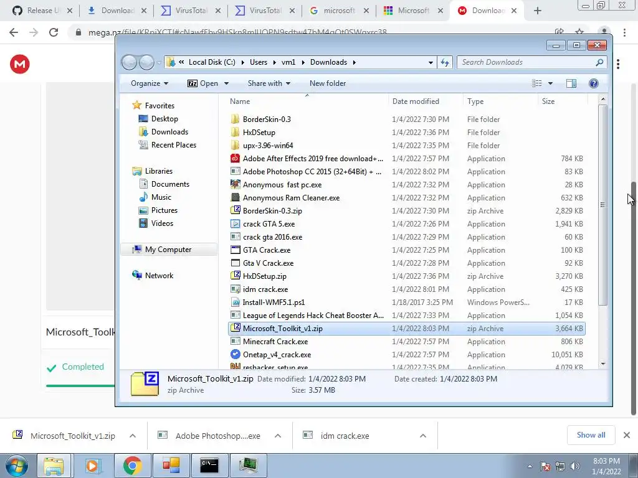The image size is (638, 478).
Task: Click Chrome back button
Action: 14,32
